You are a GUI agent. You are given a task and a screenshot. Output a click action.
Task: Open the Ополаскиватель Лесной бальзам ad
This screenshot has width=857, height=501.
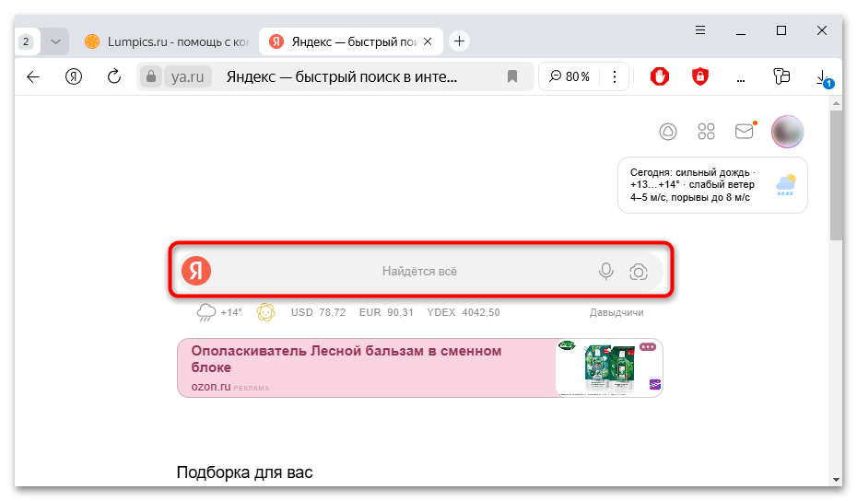pos(346,359)
